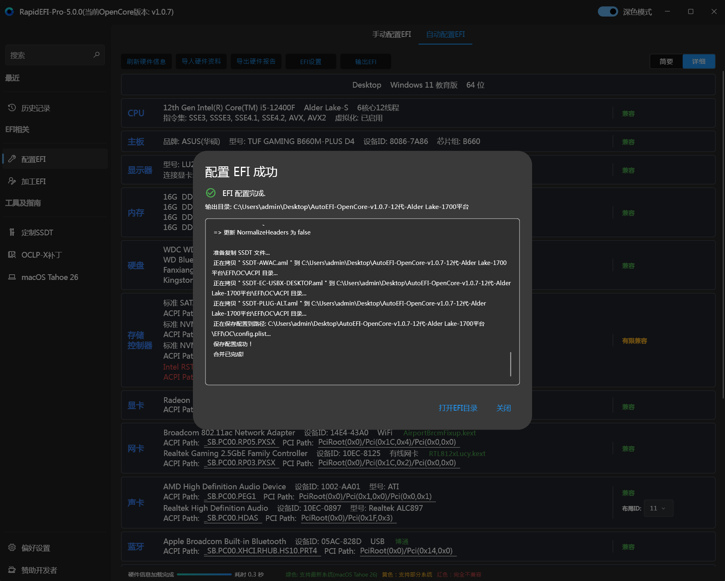Click the CPU section label

point(136,113)
